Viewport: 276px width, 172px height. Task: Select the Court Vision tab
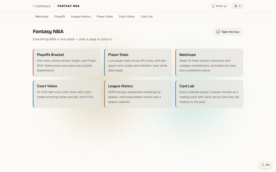(127, 17)
